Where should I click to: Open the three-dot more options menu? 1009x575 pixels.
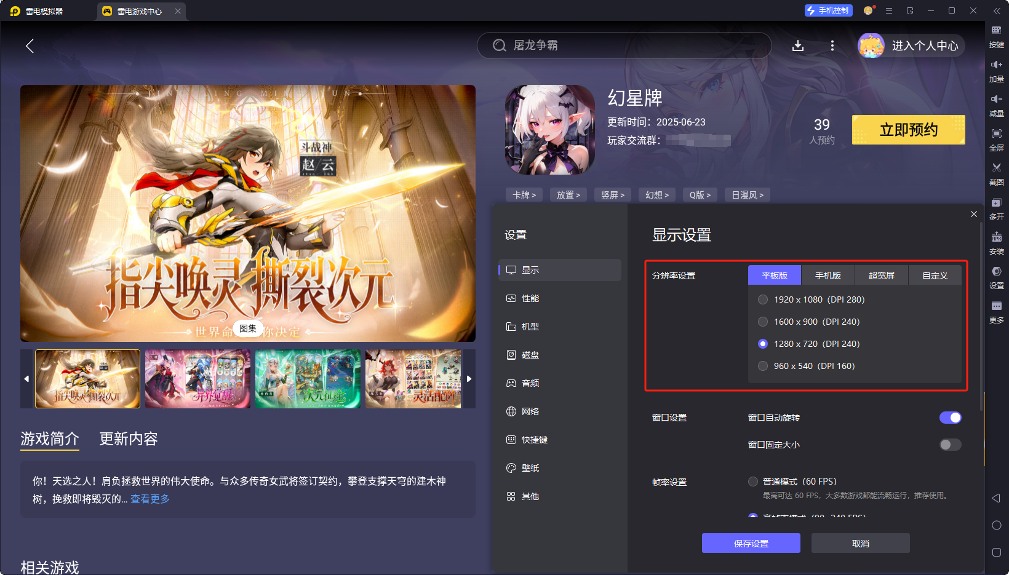click(832, 46)
